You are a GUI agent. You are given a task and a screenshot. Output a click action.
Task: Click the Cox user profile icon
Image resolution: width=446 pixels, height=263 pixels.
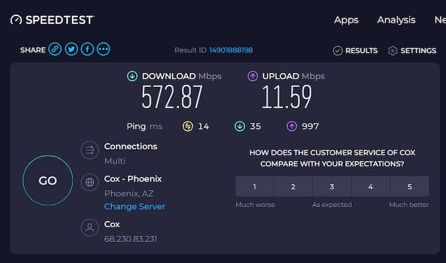click(90, 227)
